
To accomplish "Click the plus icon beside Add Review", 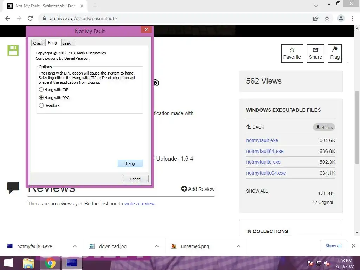I will point(184,189).
